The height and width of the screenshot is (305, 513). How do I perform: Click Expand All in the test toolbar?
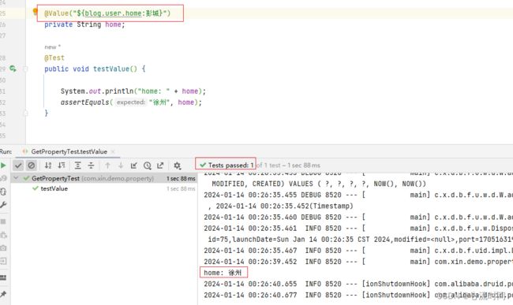77,166
